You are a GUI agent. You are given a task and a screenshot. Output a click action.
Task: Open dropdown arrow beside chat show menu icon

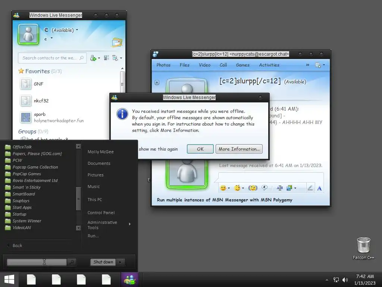coord(324,65)
